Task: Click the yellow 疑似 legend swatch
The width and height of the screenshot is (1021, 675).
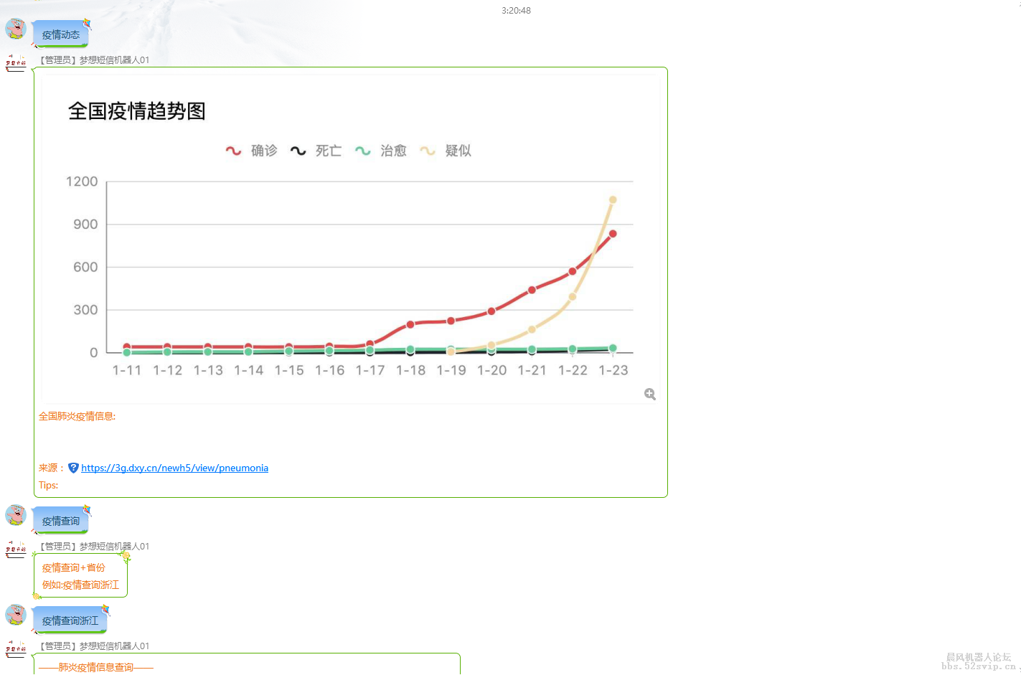Action: pos(428,151)
